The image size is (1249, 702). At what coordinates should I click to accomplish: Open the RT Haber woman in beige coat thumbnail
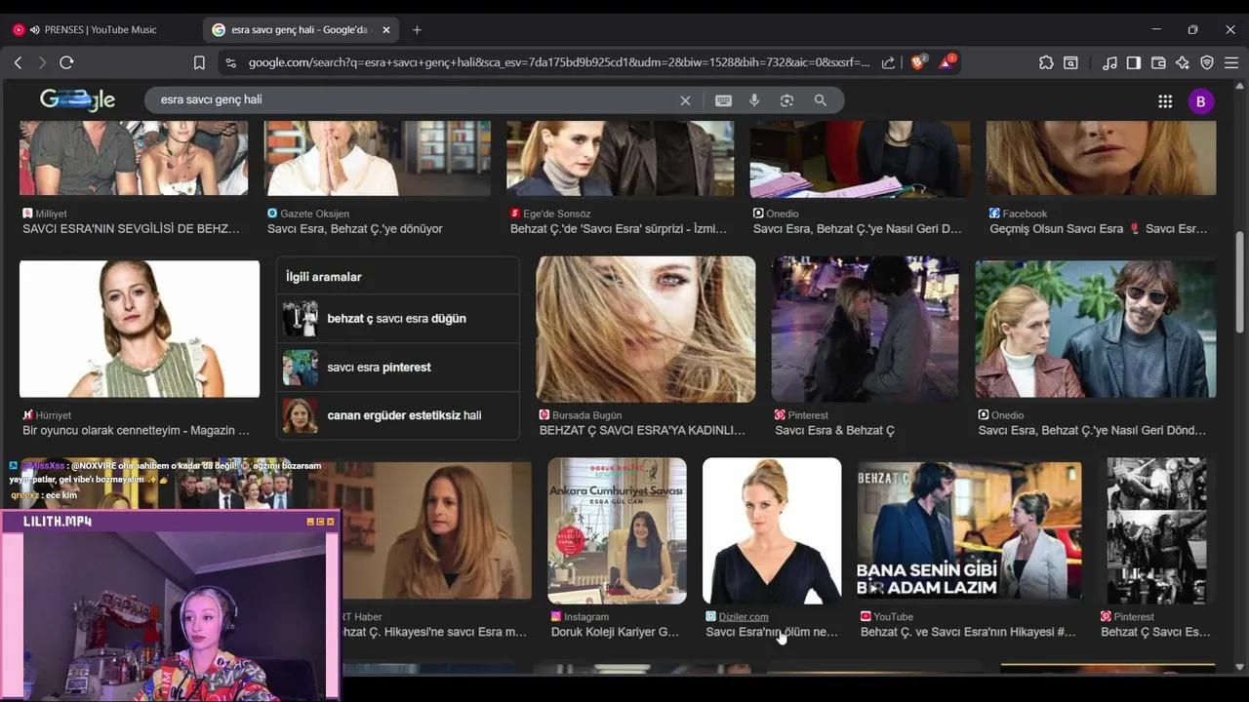coord(436,531)
